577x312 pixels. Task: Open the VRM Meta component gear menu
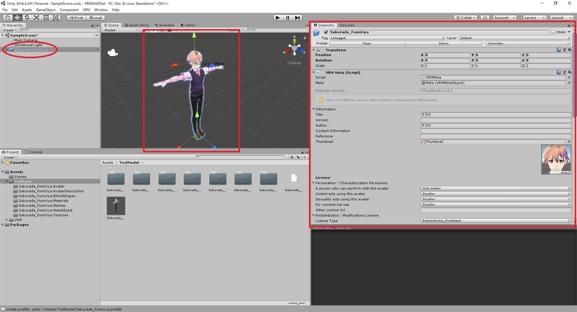[x=570, y=72]
